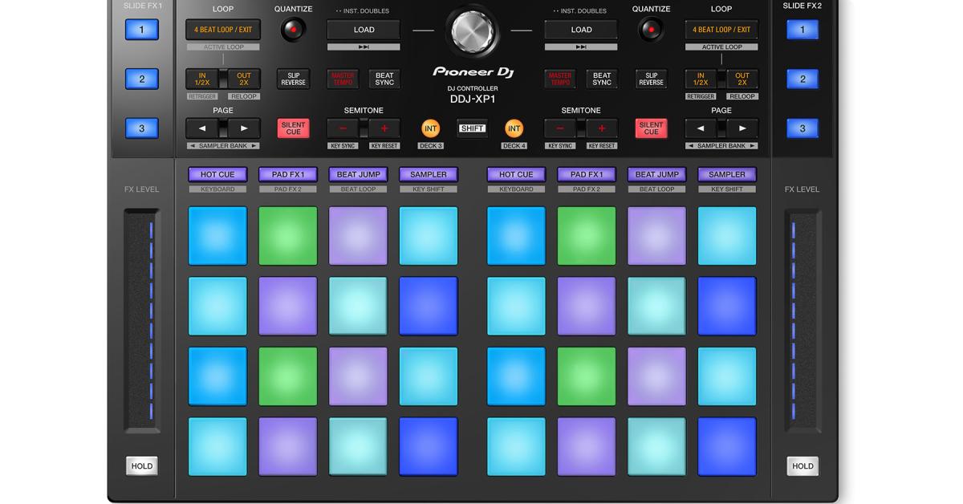Touch the left FX LEVEL slide strip

(142, 321)
